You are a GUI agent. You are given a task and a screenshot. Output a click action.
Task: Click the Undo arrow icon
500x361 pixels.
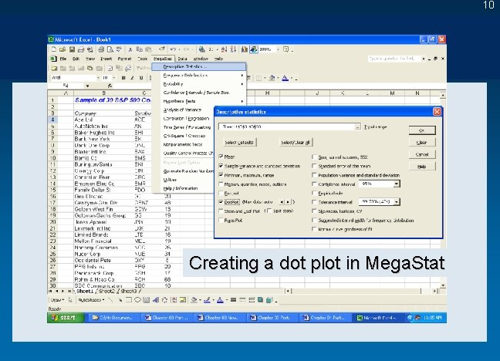173,49
